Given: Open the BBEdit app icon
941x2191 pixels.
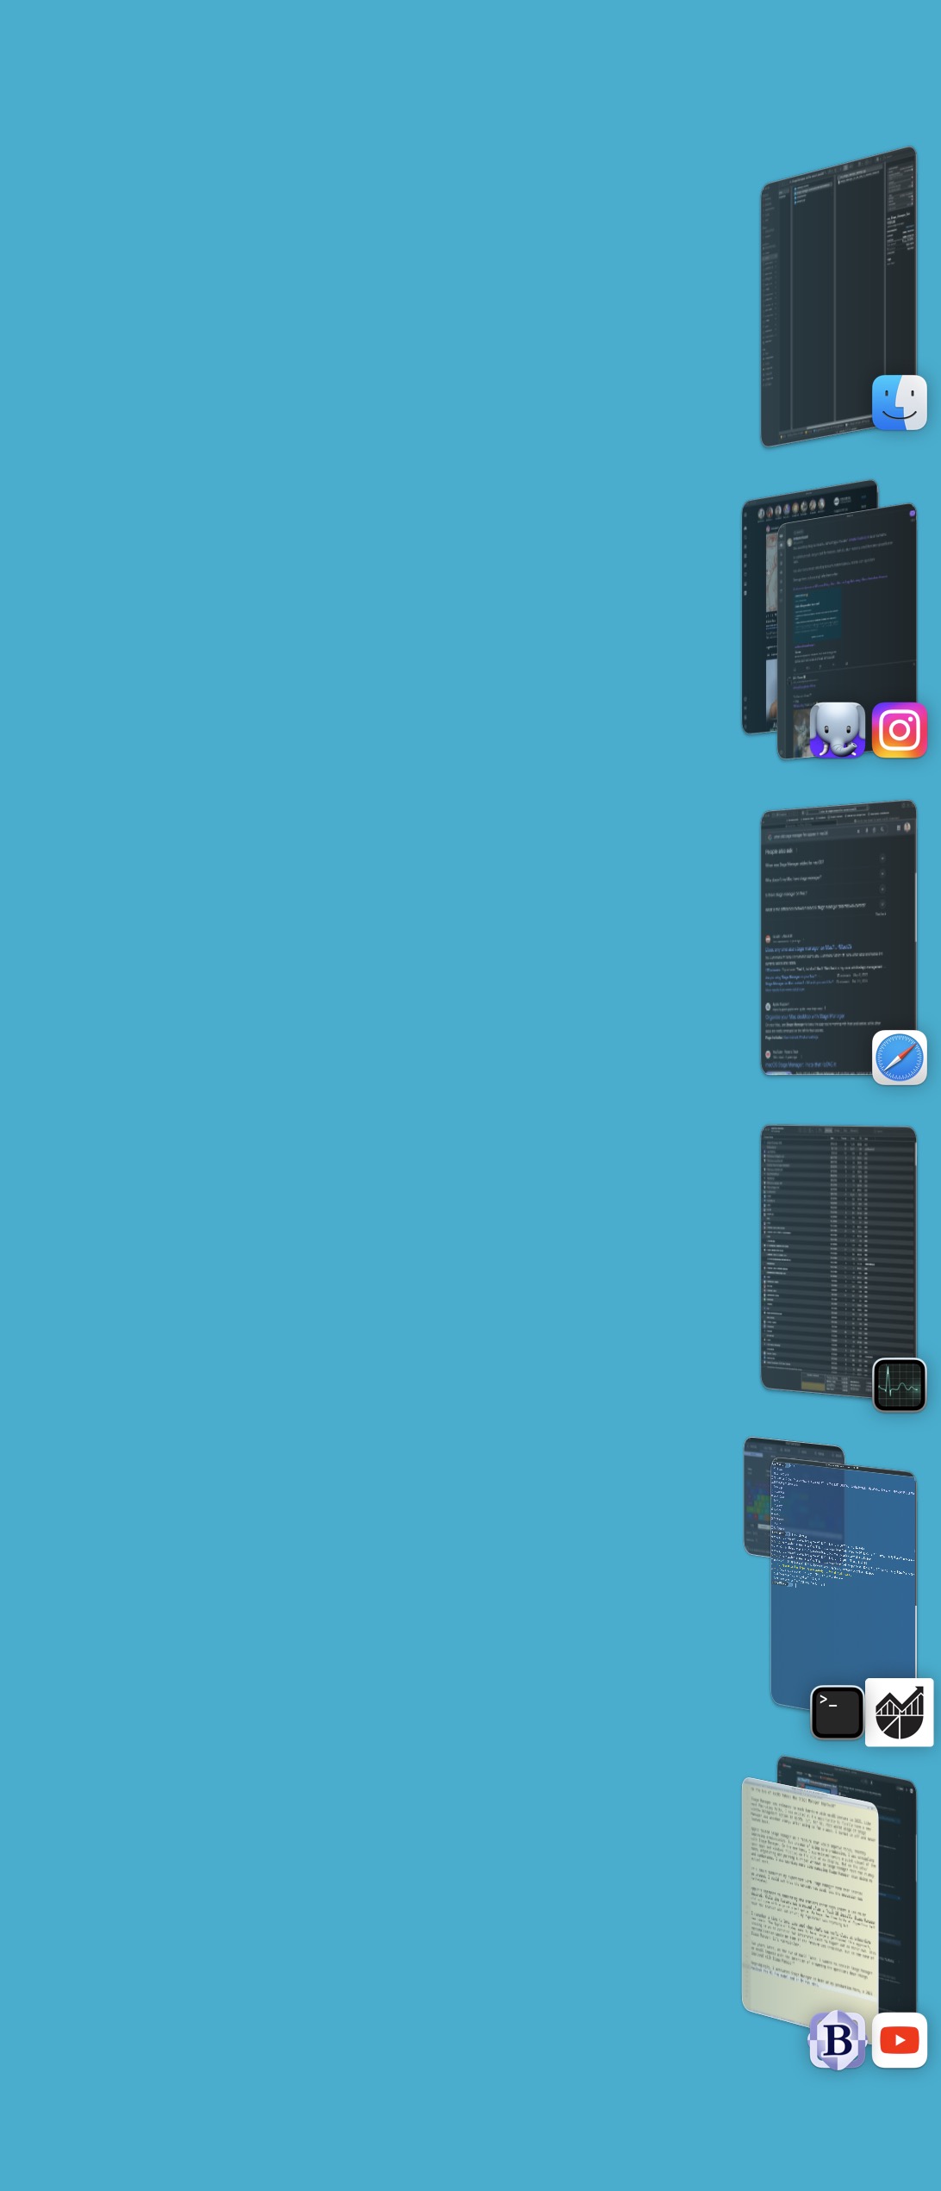Looking at the screenshot, I should click(837, 2040).
